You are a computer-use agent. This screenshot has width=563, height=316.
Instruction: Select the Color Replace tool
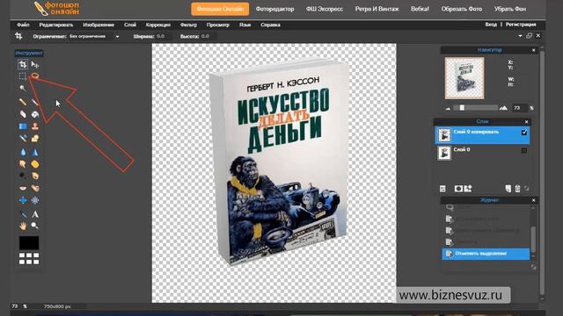coord(23,139)
